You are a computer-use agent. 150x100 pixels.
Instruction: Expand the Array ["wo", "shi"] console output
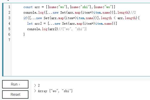35,91
